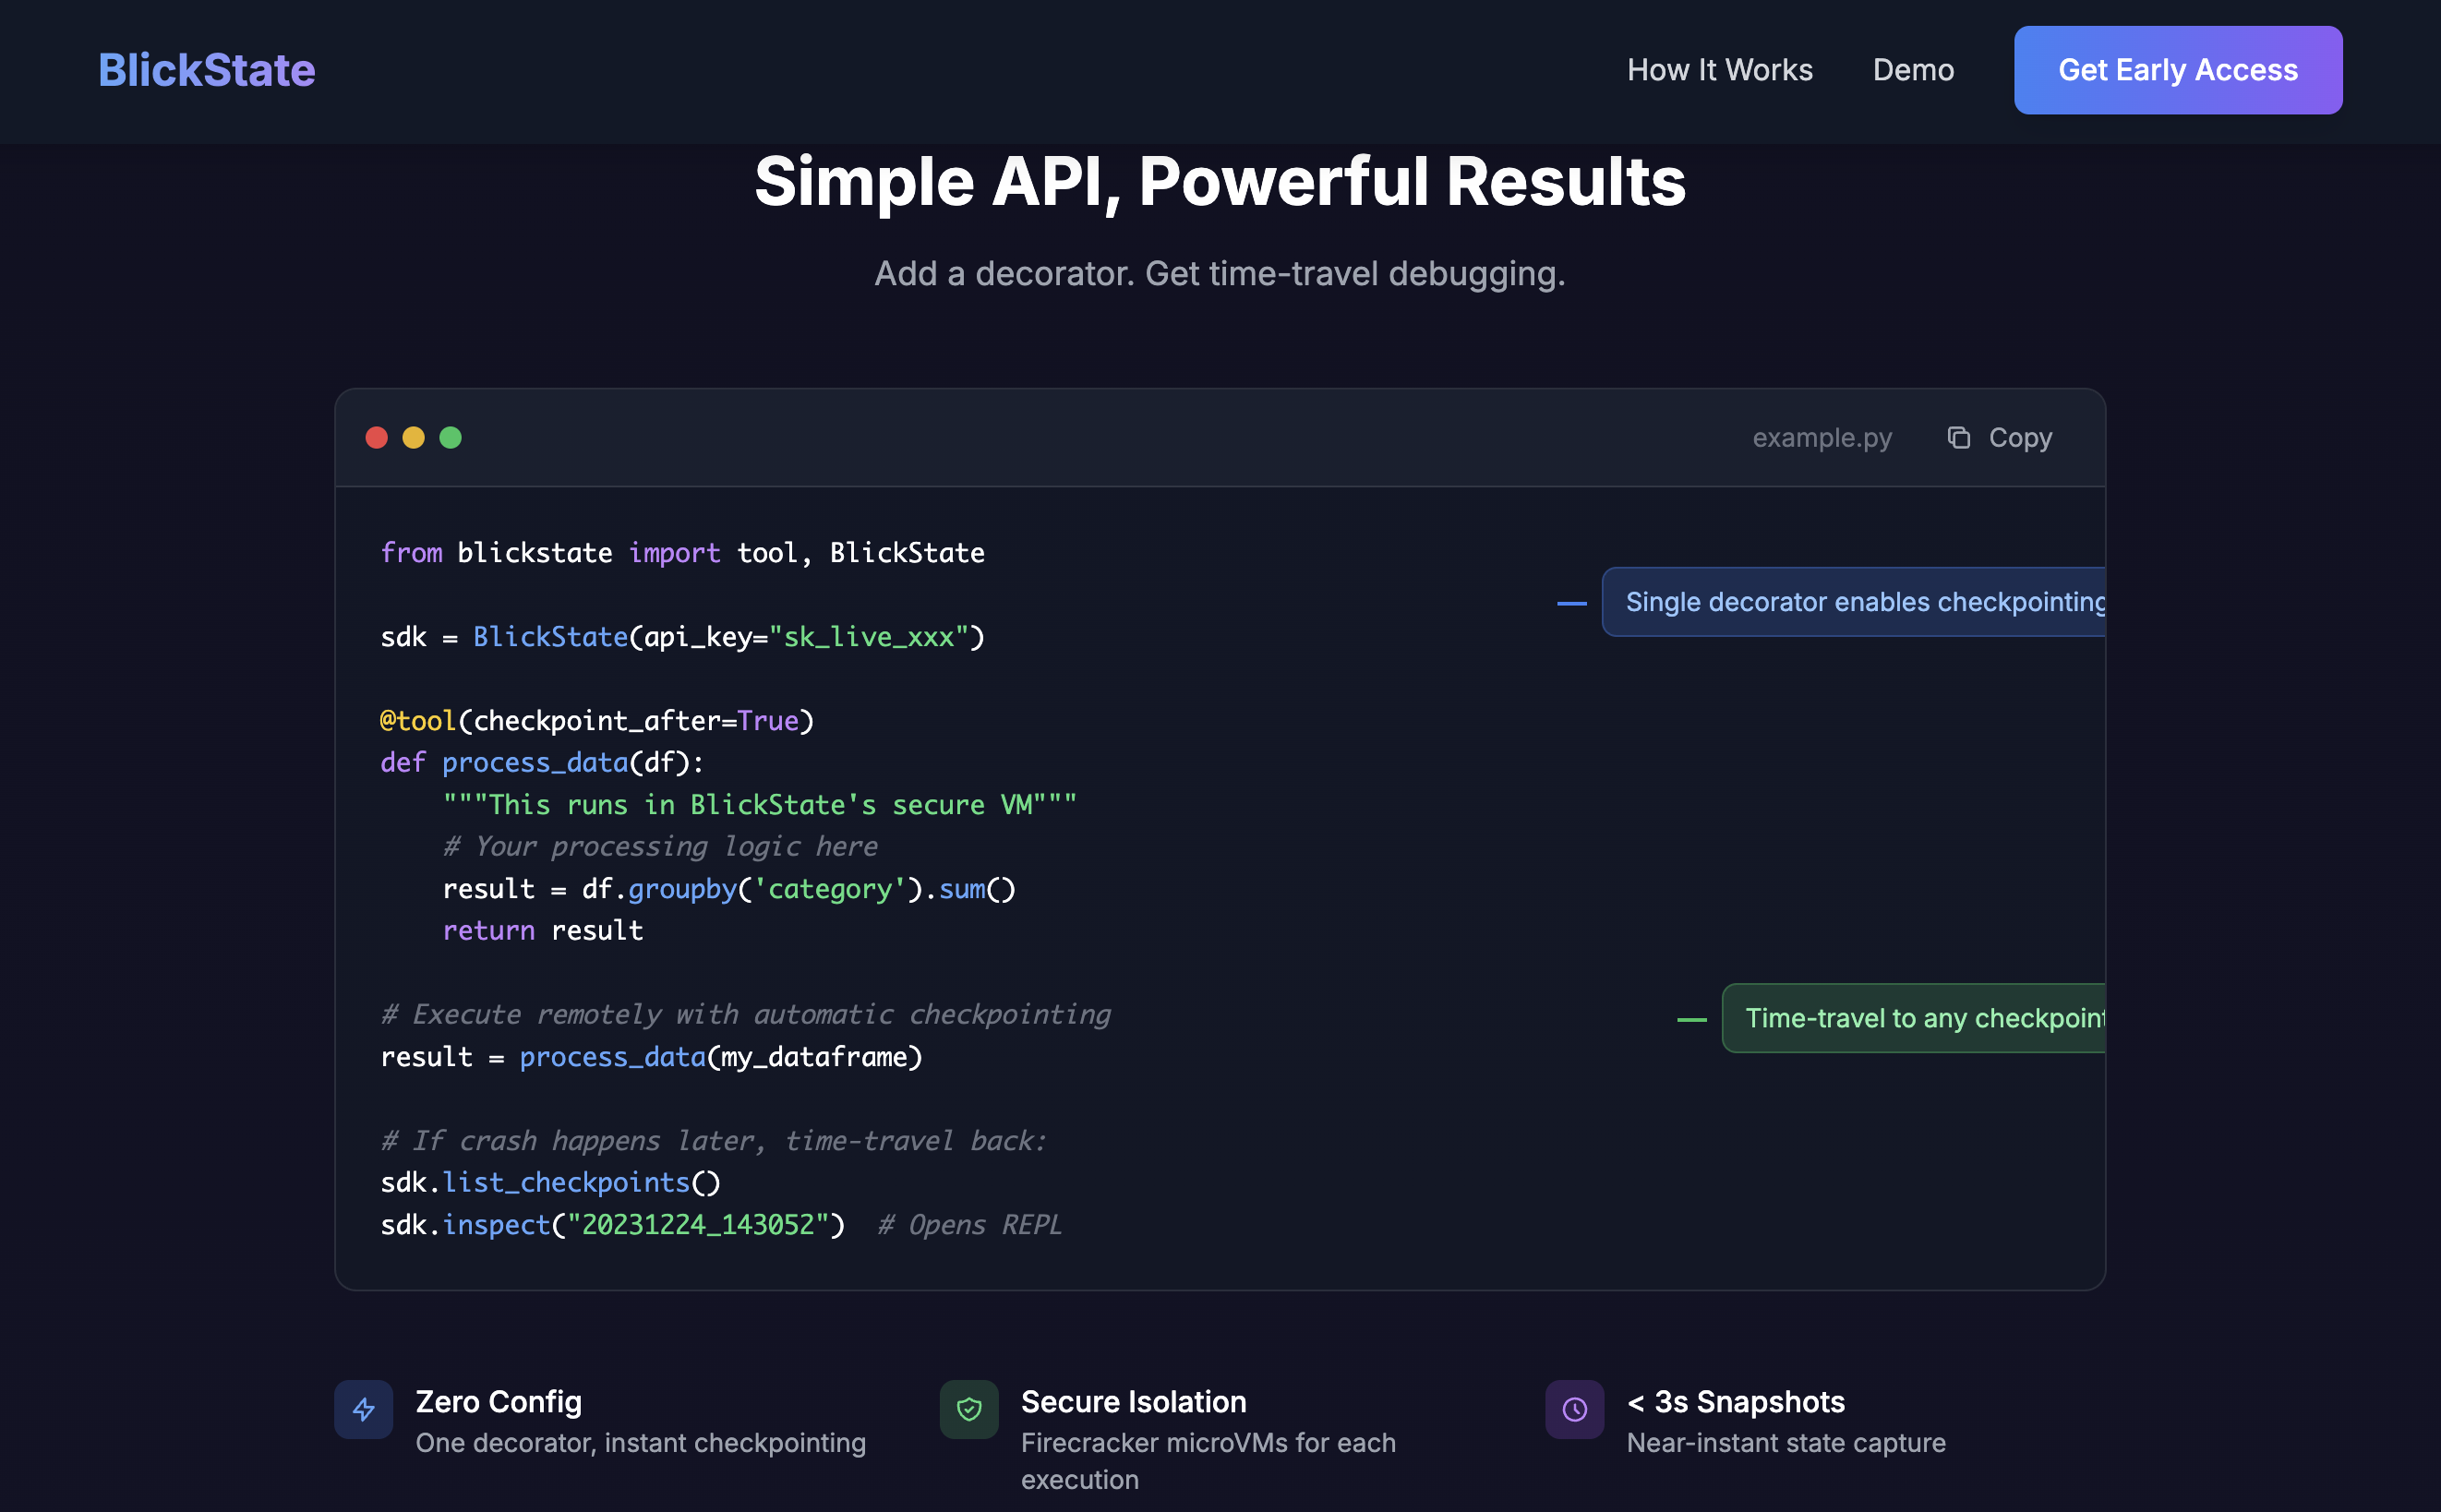
Task: Click the Zero Config lightning icon
Action: [x=364, y=1409]
